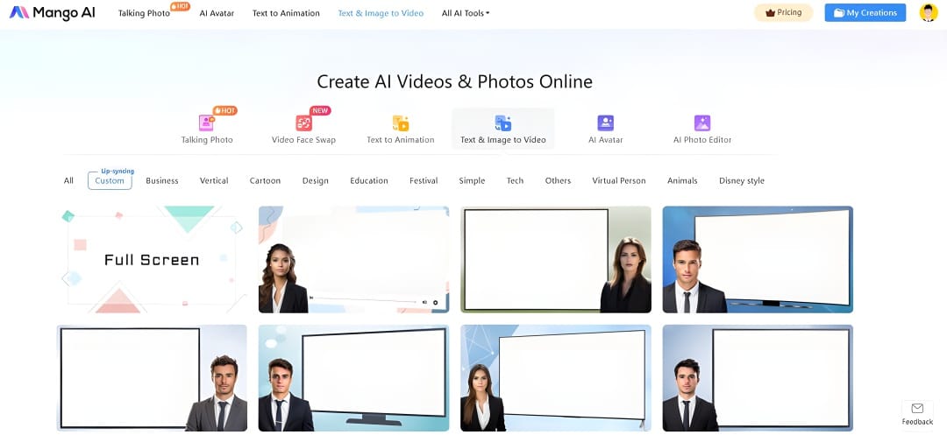The width and height of the screenshot is (947, 435).
Task: Launch the AI Photo Editor icon
Action: pos(701,123)
